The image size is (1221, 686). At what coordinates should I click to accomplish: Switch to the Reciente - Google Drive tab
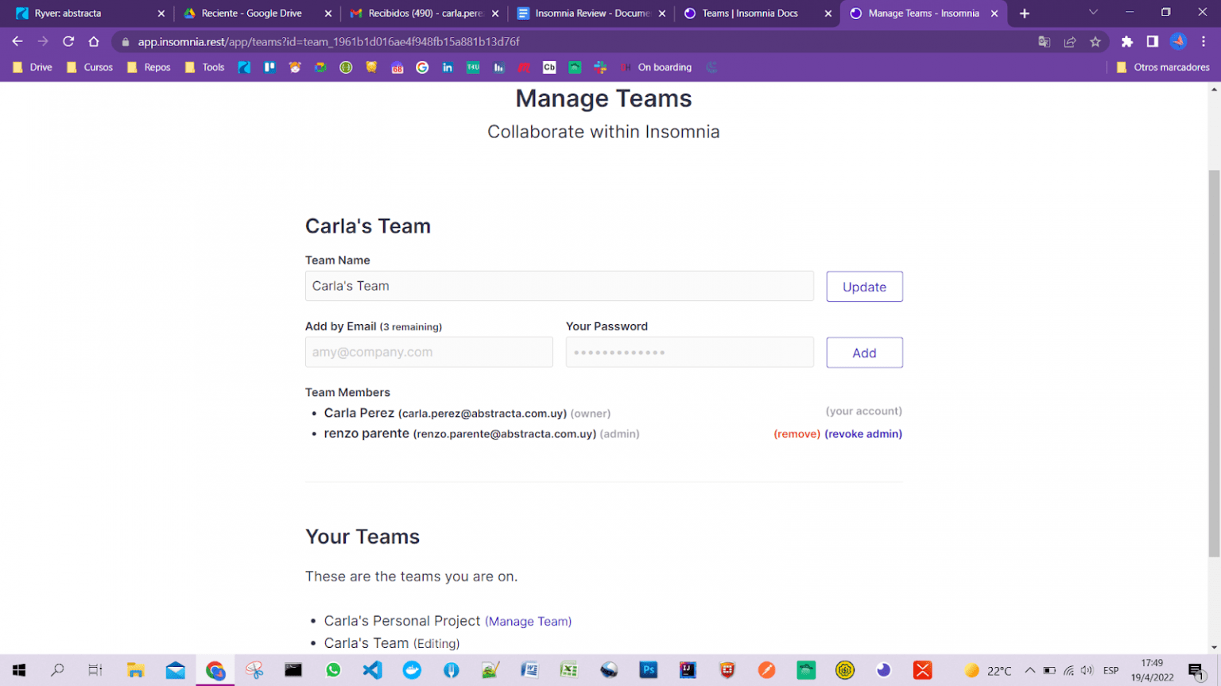(251, 13)
